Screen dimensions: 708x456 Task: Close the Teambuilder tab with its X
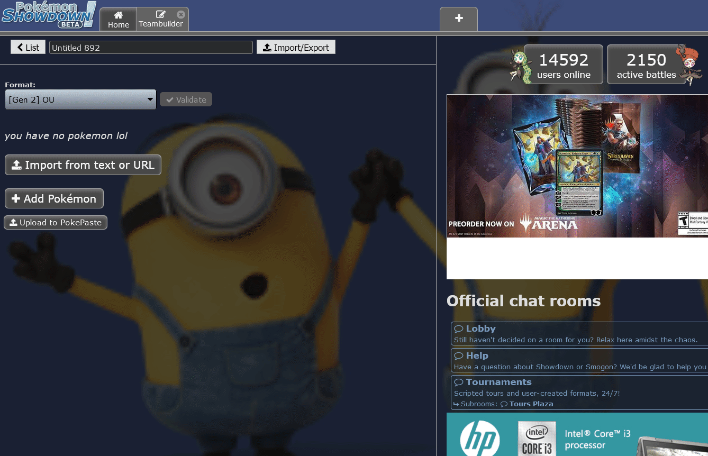[x=181, y=14]
